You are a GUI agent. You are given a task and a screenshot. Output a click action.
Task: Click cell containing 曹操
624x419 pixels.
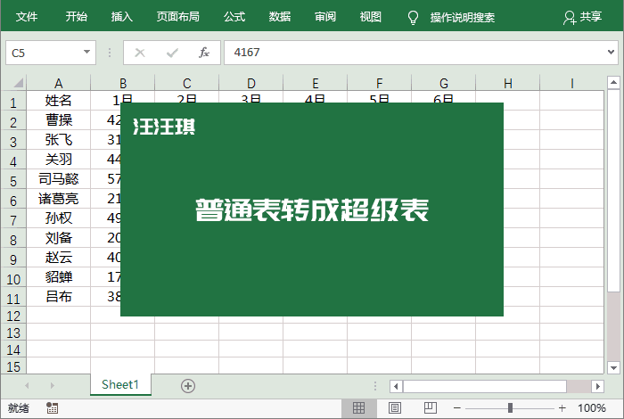[59, 119]
